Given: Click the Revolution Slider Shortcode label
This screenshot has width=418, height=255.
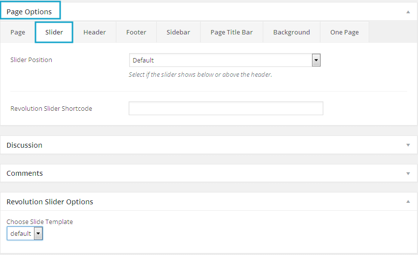Looking at the screenshot, I should (51, 108).
